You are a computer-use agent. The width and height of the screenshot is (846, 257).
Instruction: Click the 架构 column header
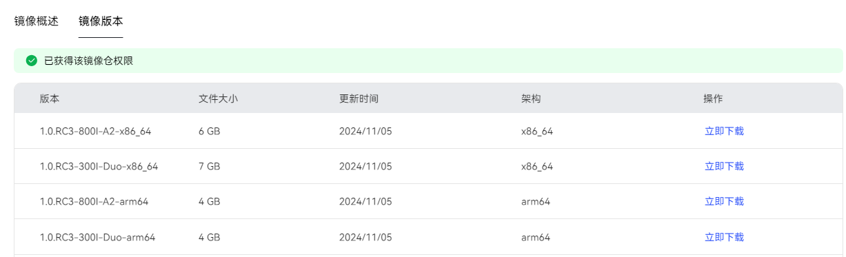pos(531,99)
